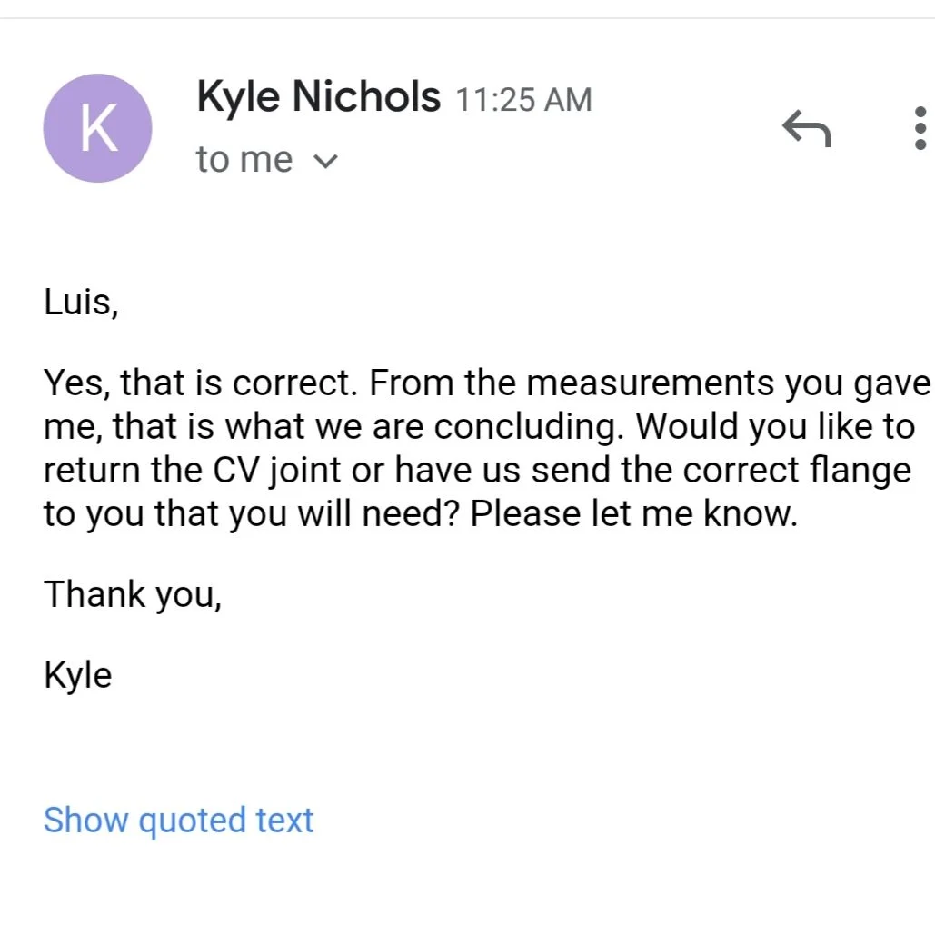Show quoted text in the email

pyautogui.click(x=178, y=820)
